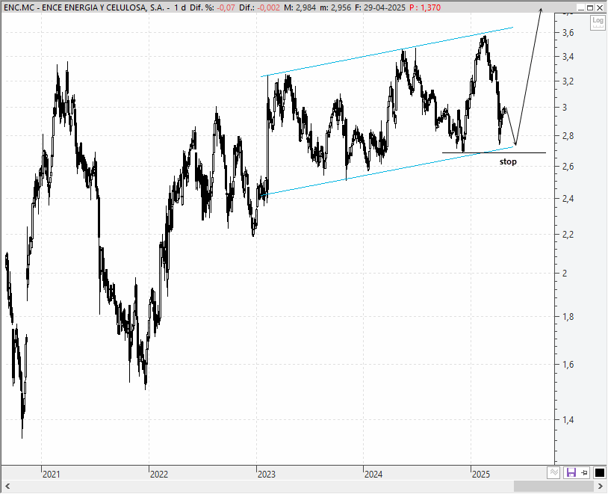Maximize the ENC.MC chart window
Screen dimensions: 608x494
[x=590, y=7]
